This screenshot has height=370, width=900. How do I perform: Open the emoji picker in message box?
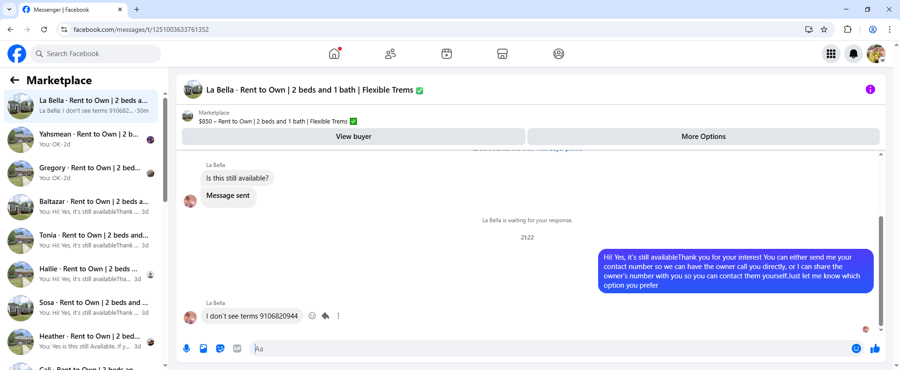(x=856, y=348)
